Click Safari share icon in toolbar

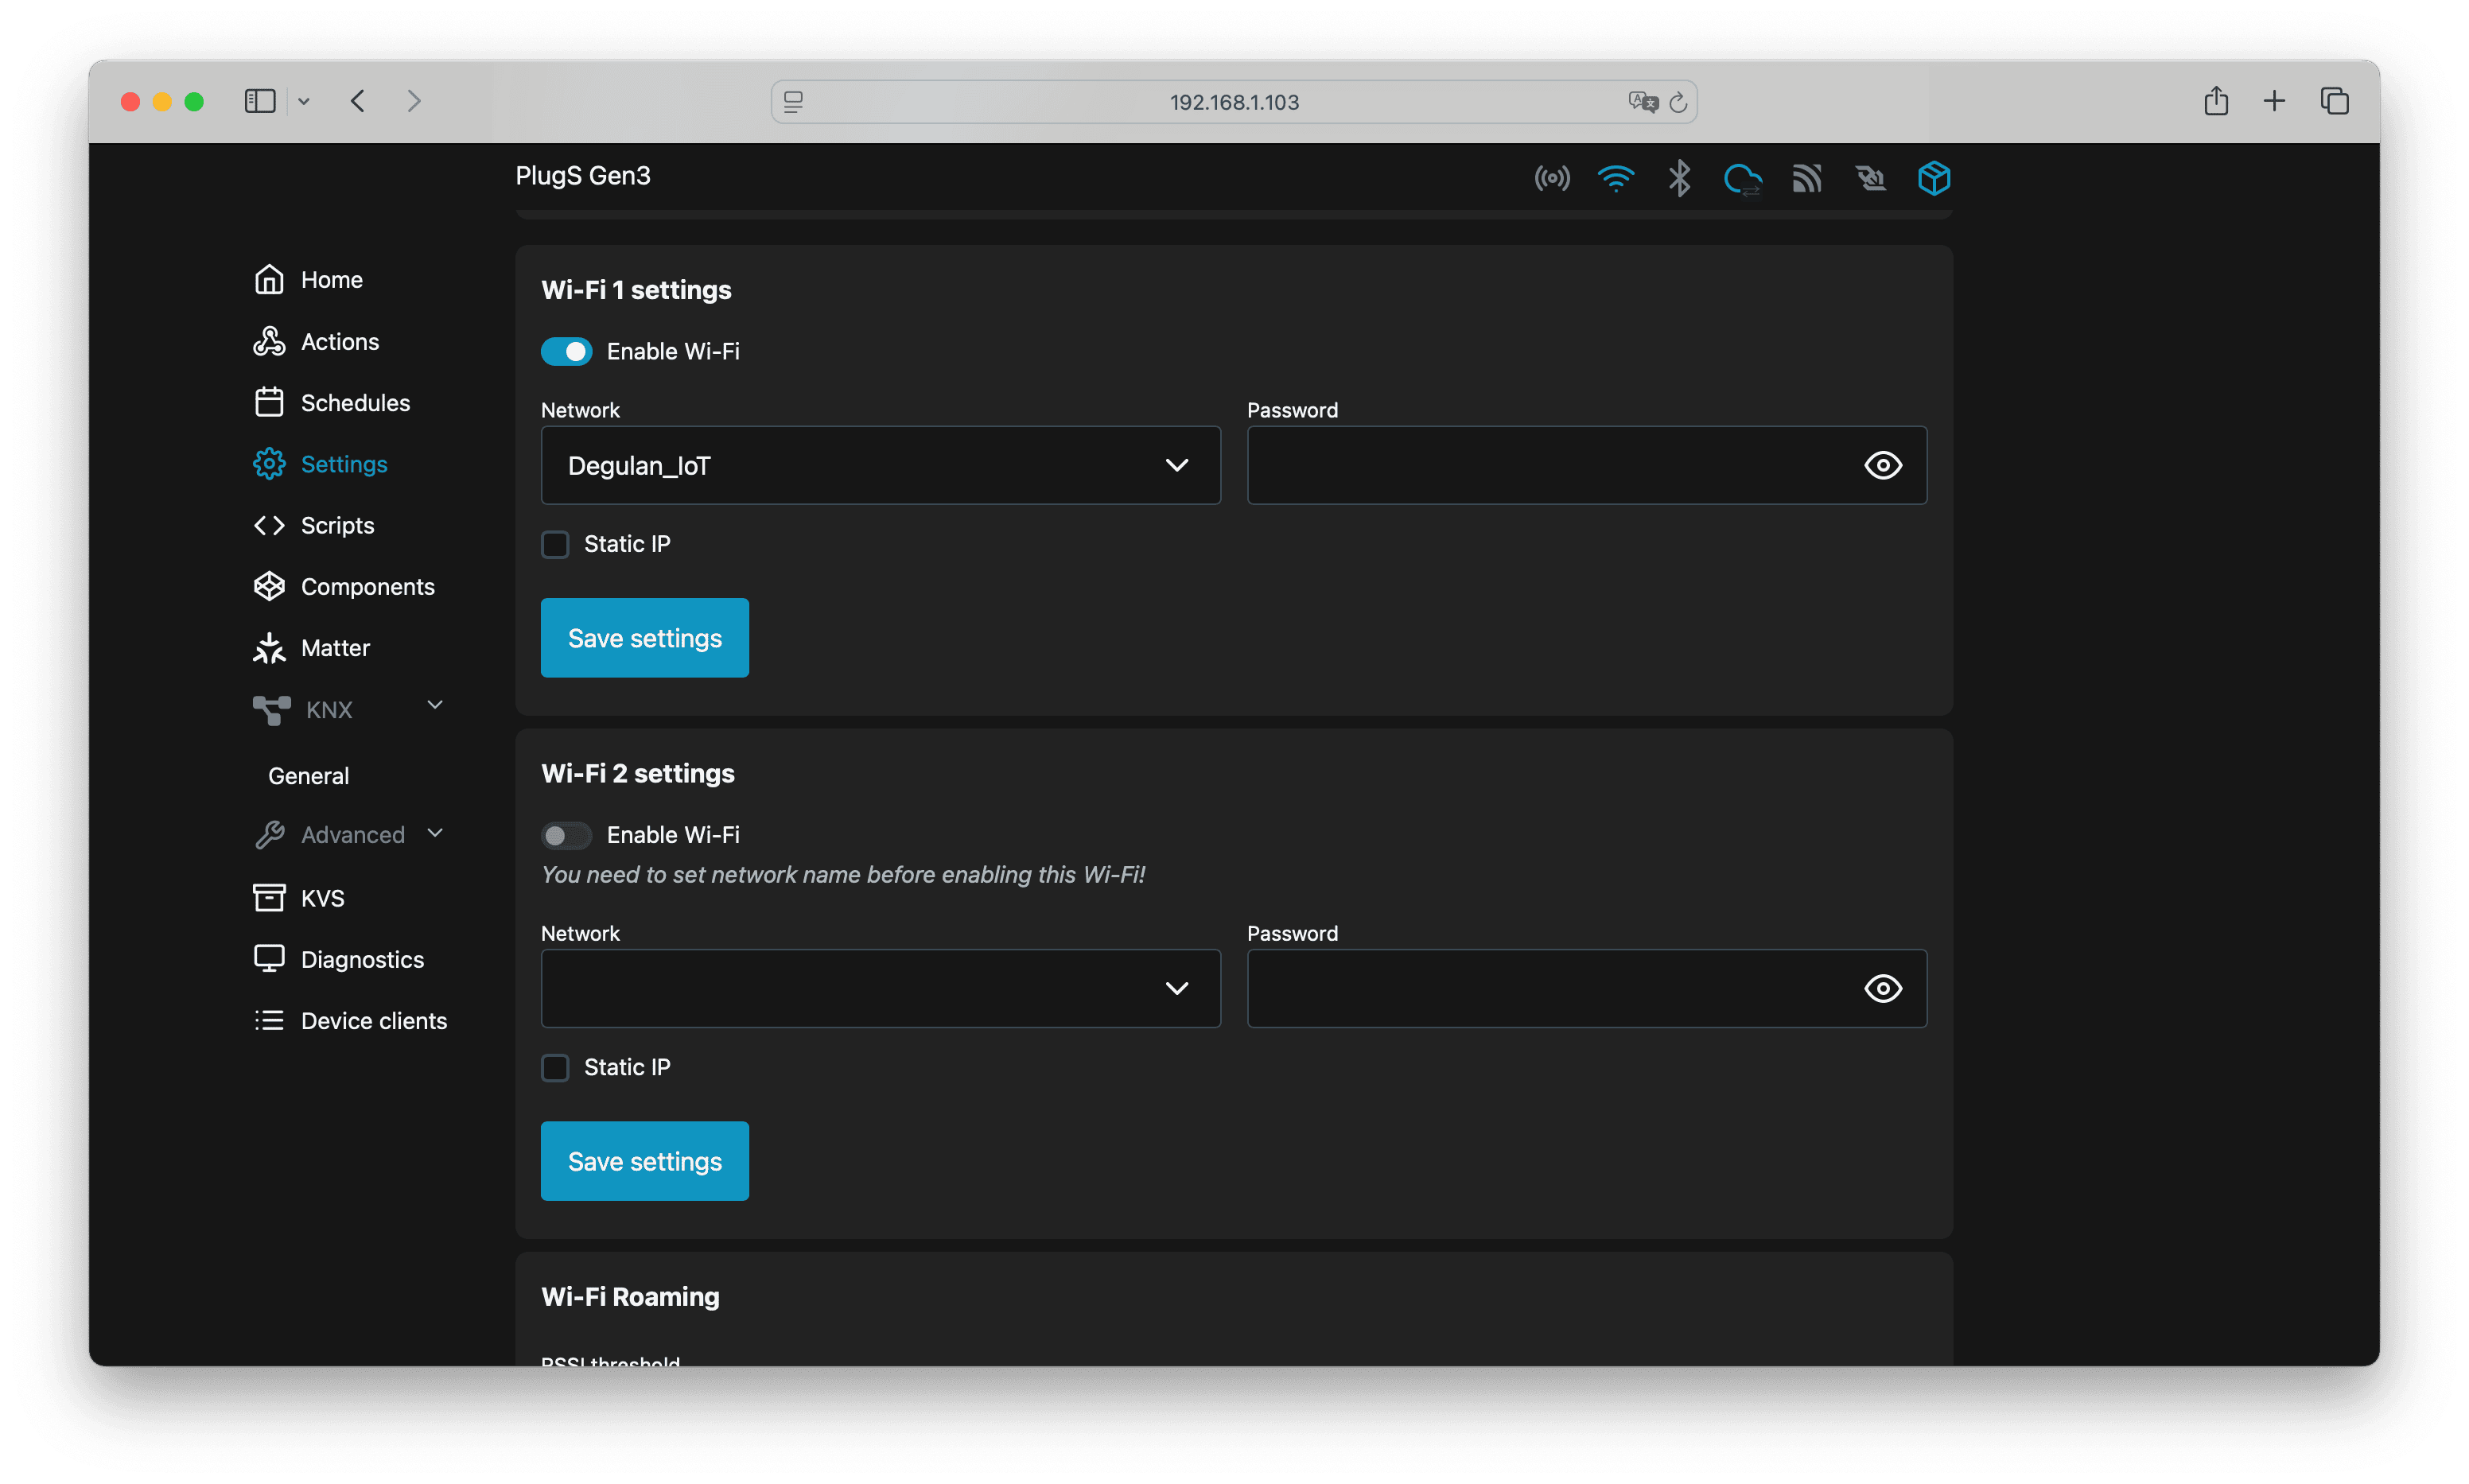[2215, 101]
